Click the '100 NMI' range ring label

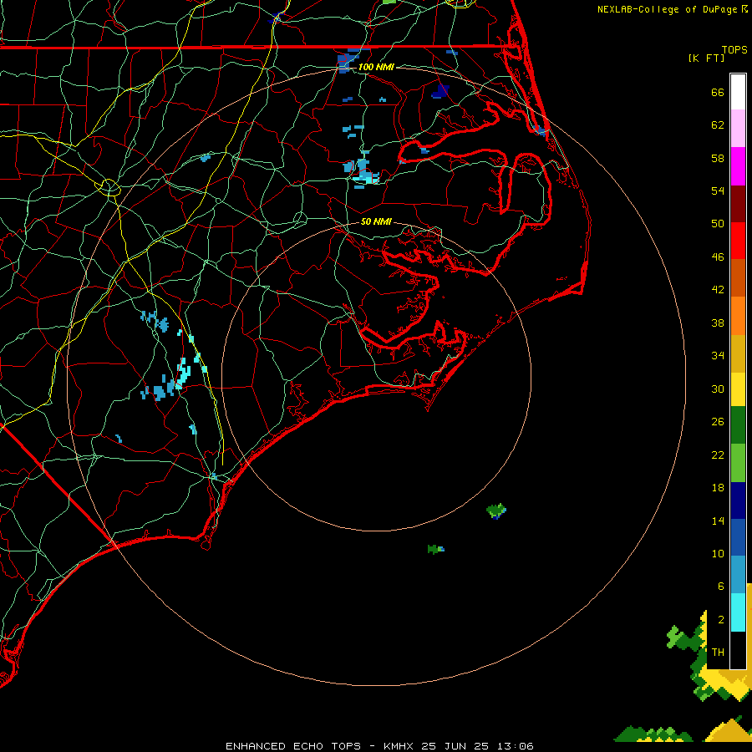(x=376, y=67)
